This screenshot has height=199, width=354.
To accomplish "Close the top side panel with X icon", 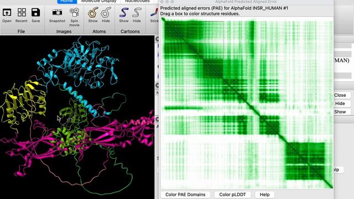I will coord(157,39).
